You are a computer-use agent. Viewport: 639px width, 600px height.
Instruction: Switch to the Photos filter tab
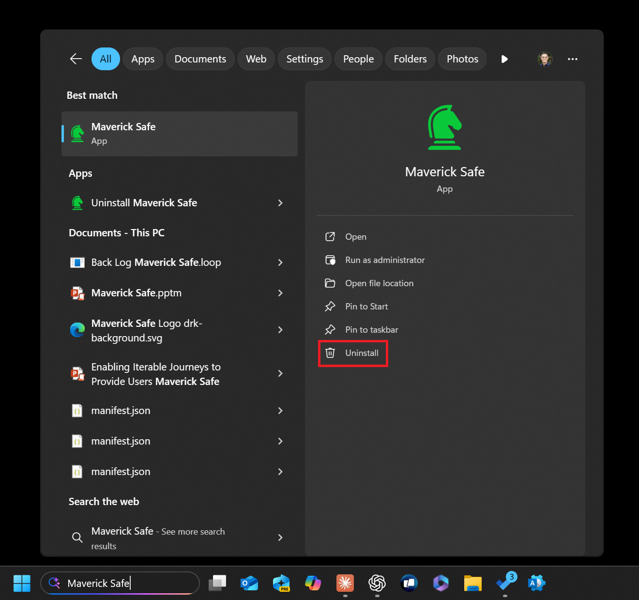click(462, 59)
